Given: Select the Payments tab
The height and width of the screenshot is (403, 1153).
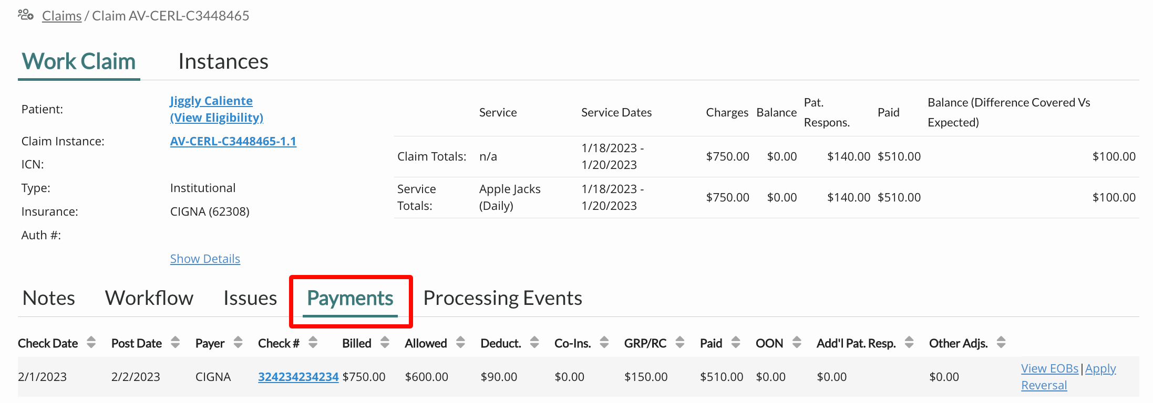Looking at the screenshot, I should 350,298.
